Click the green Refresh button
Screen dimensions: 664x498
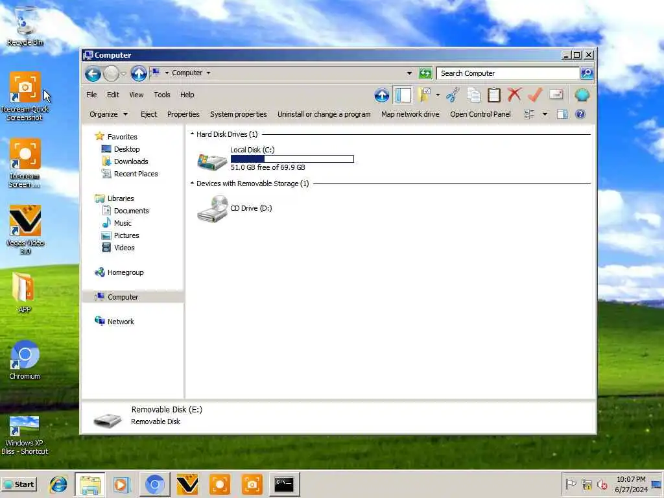coord(425,73)
